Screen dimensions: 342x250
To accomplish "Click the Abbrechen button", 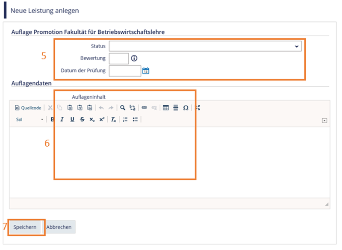I will tap(59, 227).
